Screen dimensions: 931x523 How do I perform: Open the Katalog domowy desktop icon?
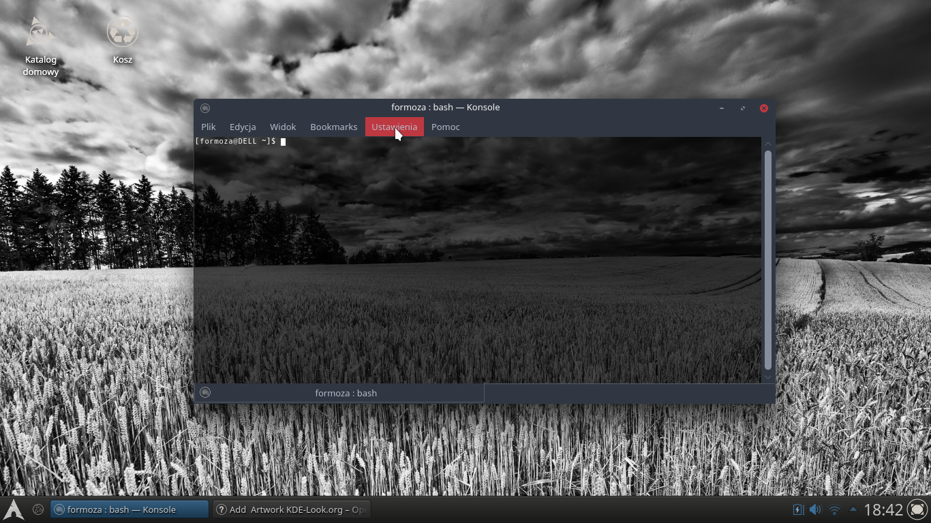(x=41, y=46)
